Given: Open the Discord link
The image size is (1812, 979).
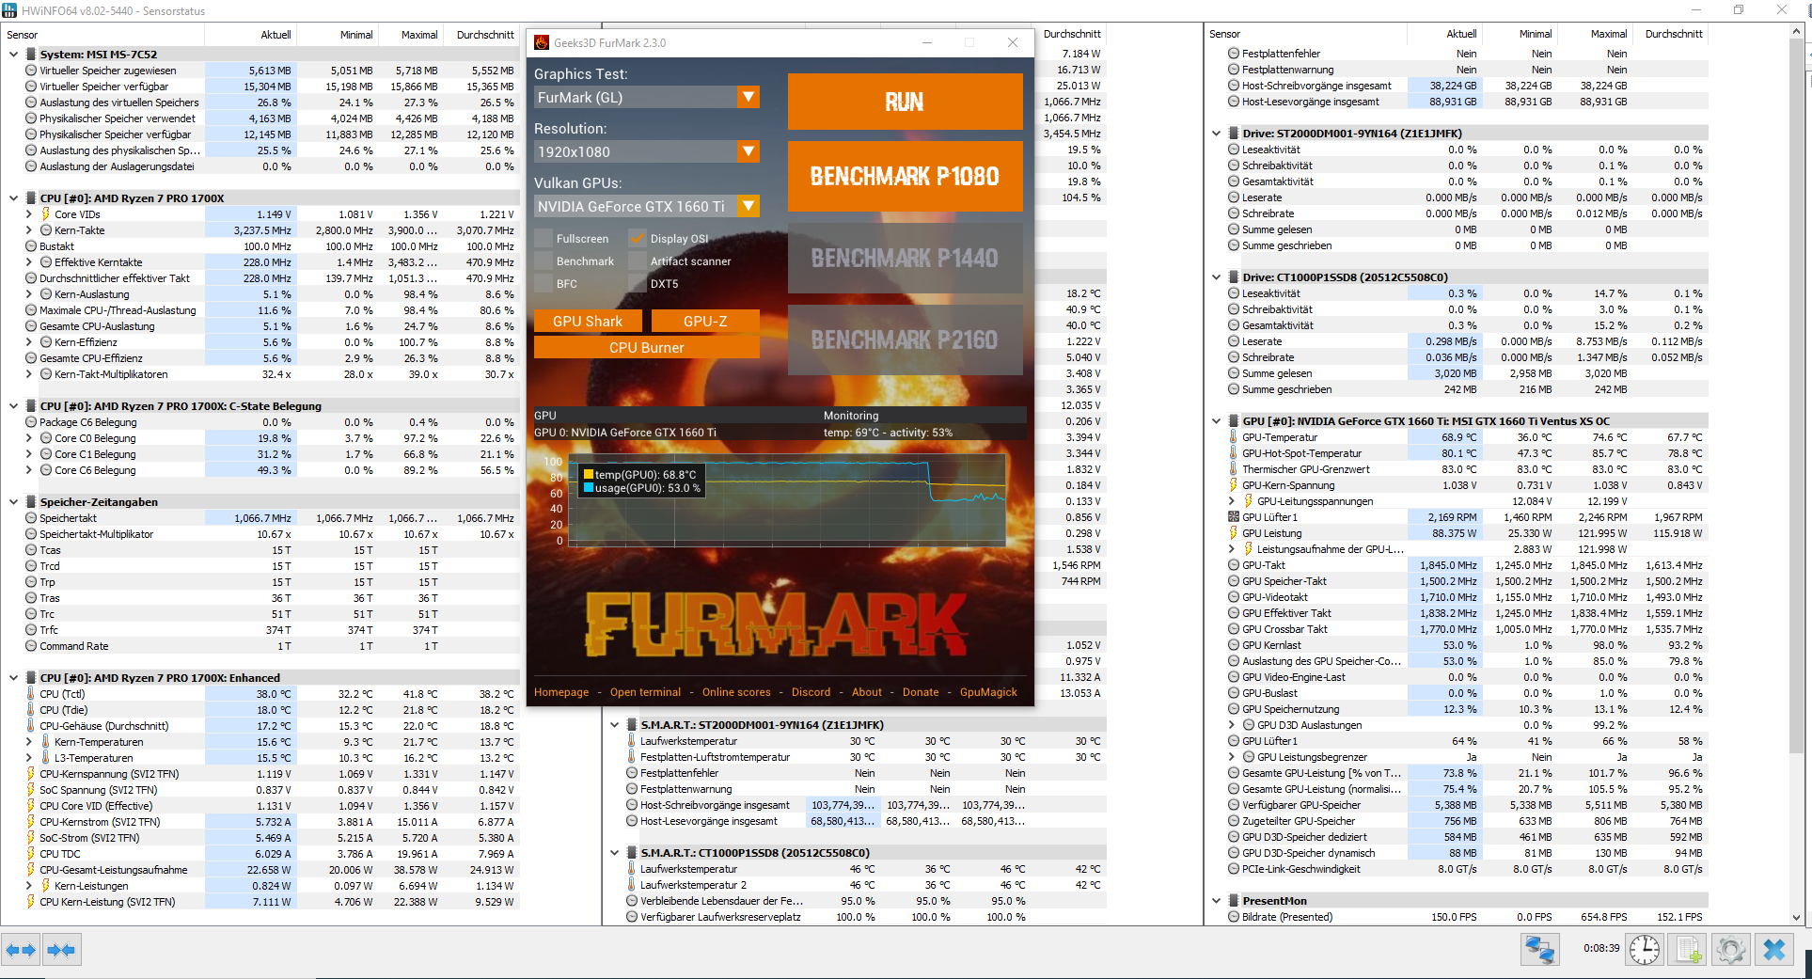Looking at the screenshot, I should pyautogui.click(x=811, y=692).
